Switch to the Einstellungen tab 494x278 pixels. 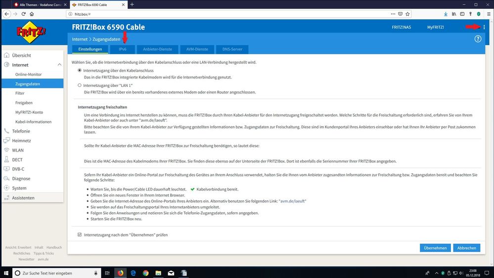tap(90, 49)
